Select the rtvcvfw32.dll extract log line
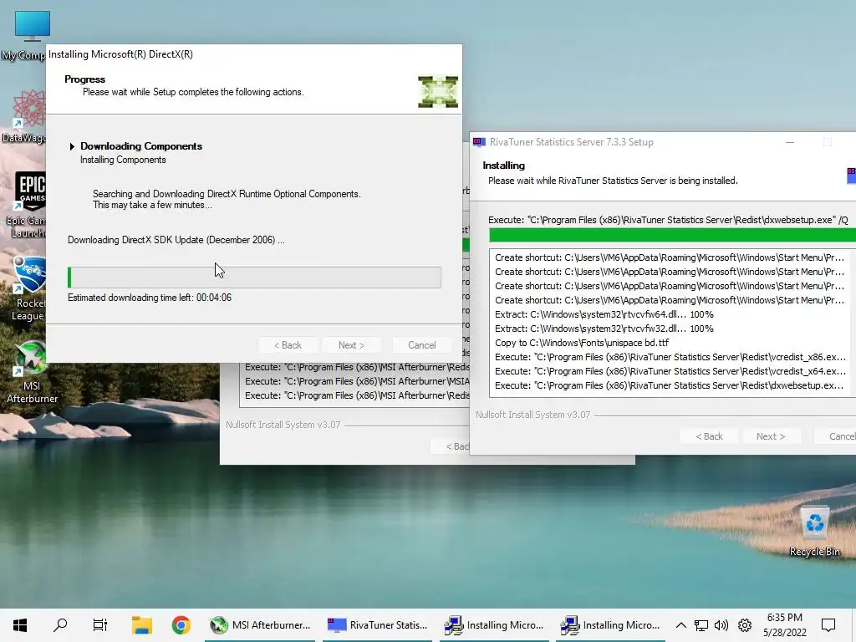 [x=604, y=329]
